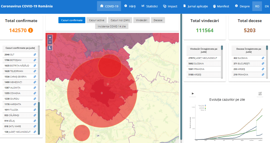Screen dimensions: 270x143
Task: Play the daily case evolution animation
Action: coord(193,93)
